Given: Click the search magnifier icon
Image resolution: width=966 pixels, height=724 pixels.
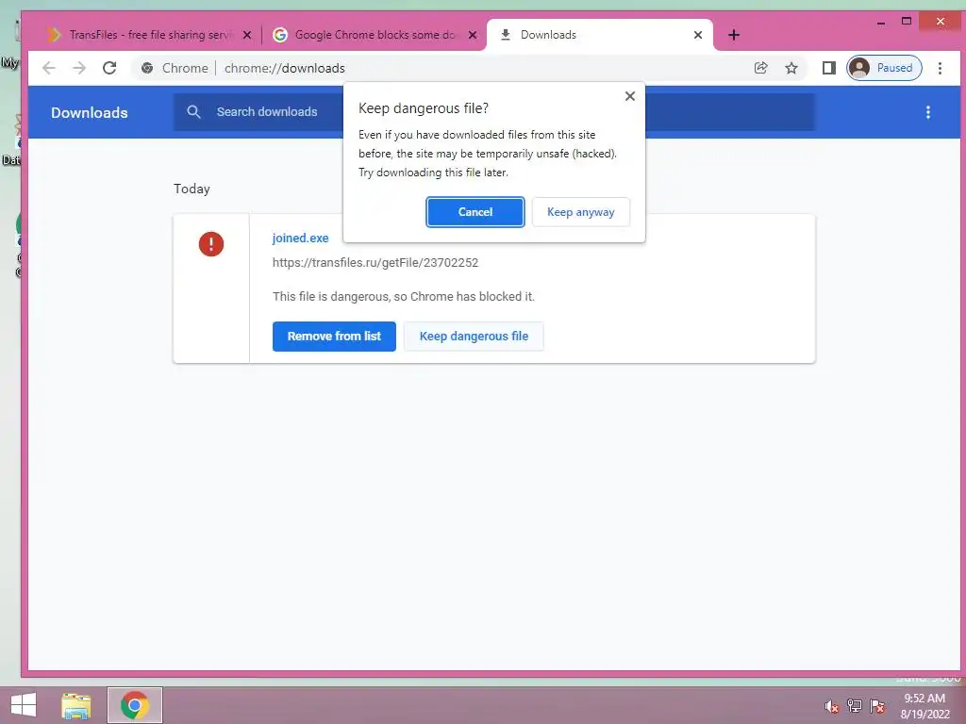Looking at the screenshot, I should pyautogui.click(x=193, y=112).
